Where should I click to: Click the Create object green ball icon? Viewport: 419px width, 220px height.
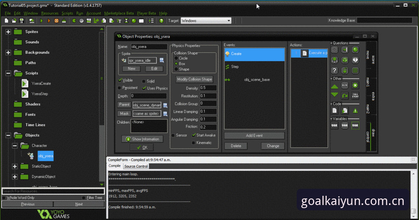134,21
